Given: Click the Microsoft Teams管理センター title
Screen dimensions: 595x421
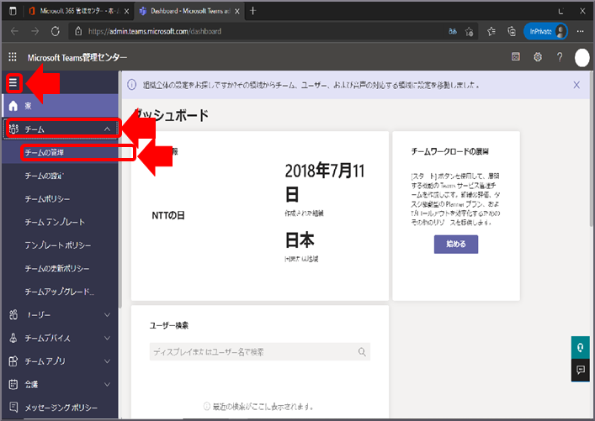Looking at the screenshot, I should click(x=77, y=58).
